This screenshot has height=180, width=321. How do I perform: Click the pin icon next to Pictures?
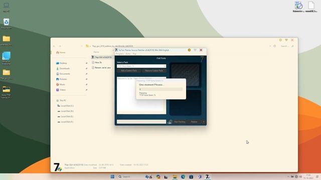(87, 79)
